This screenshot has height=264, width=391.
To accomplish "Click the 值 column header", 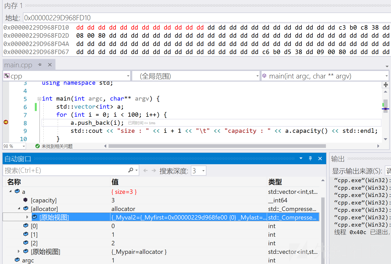I will (115, 182).
